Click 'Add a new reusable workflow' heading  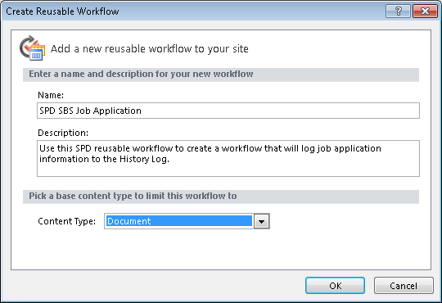150,49
